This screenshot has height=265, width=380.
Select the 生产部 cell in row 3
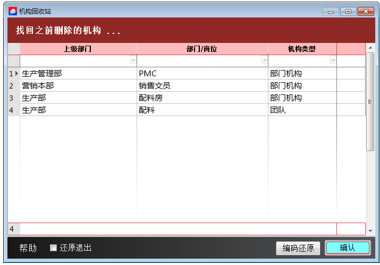tap(78, 98)
